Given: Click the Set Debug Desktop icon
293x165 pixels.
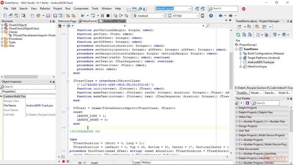Looking at the screenshot, I should 202,9.
